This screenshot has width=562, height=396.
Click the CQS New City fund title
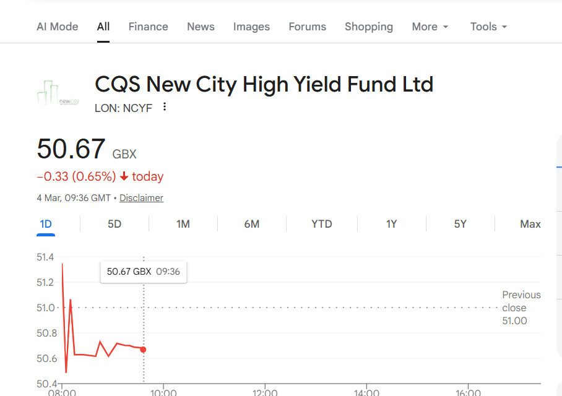[x=264, y=84]
